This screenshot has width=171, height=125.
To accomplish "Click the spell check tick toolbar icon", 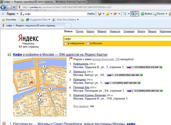I will (125, 14).
